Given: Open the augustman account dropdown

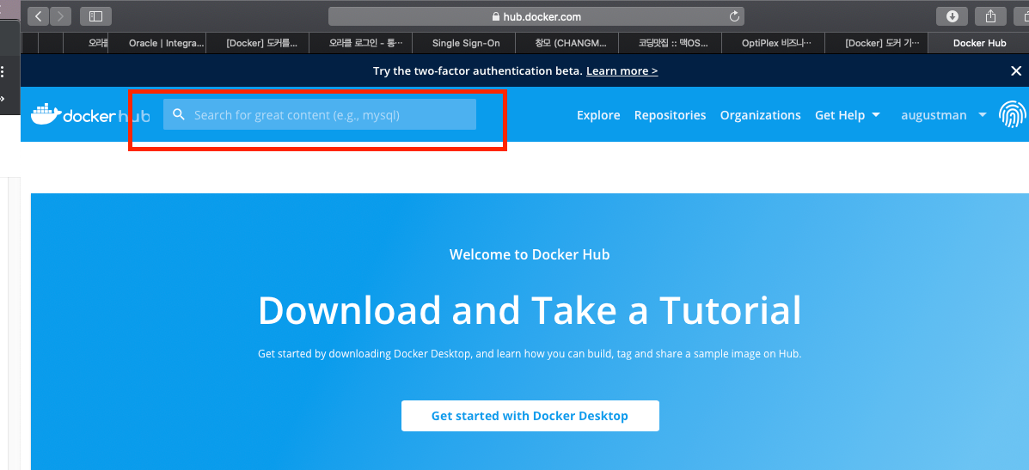Looking at the screenshot, I should [944, 115].
